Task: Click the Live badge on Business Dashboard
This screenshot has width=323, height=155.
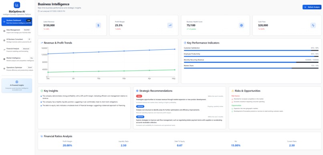Action: 28,20
